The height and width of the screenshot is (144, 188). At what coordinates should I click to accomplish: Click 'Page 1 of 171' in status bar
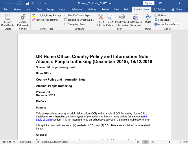tap(8, 142)
